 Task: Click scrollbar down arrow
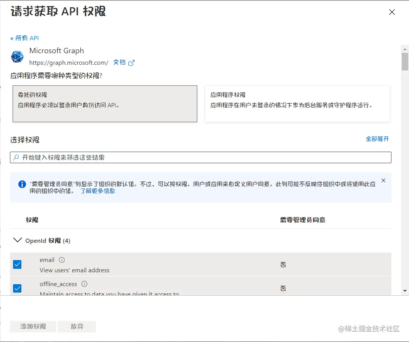(x=405, y=291)
